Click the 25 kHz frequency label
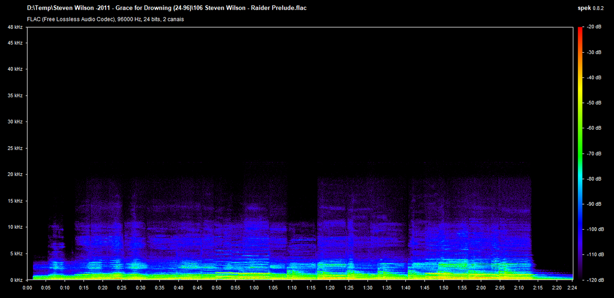This screenshot has height=298, width=614. coord(15,148)
